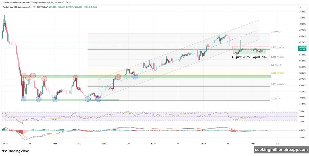Click the '2d 18h' bar countdown label
The width and height of the screenshot is (309, 156).
(x=302, y=50)
